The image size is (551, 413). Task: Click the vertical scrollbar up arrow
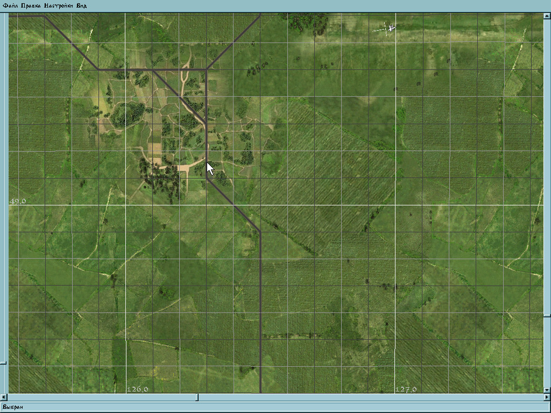547,16
